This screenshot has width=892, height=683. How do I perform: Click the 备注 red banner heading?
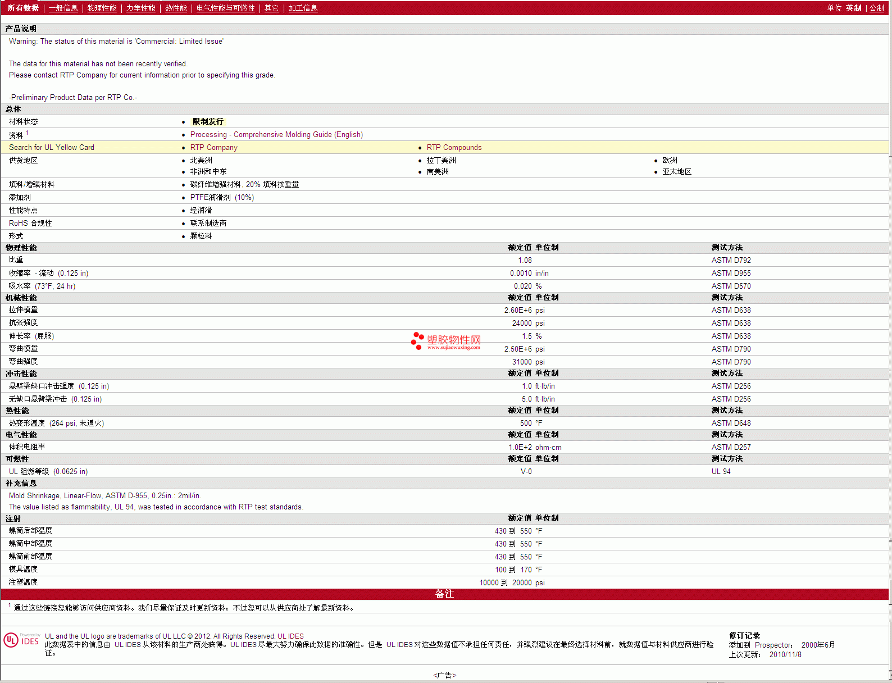[x=444, y=594]
